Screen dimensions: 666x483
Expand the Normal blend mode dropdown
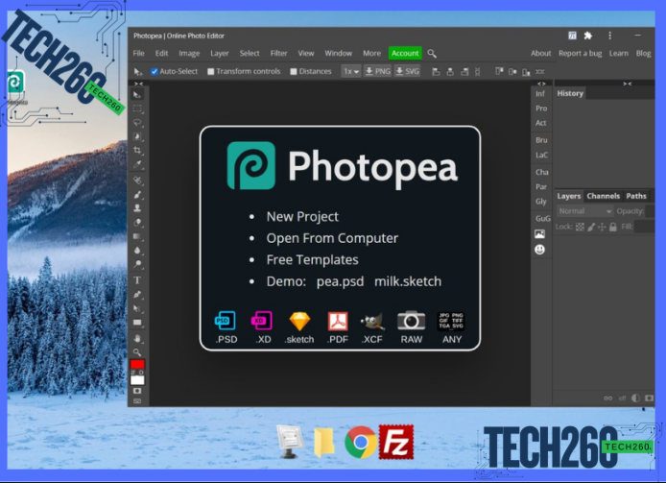click(x=584, y=211)
